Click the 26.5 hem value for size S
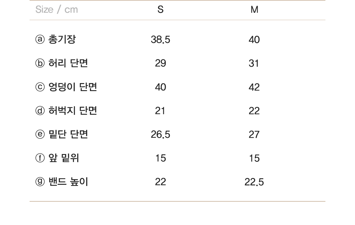The image size is (355, 225). click(160, 135)
